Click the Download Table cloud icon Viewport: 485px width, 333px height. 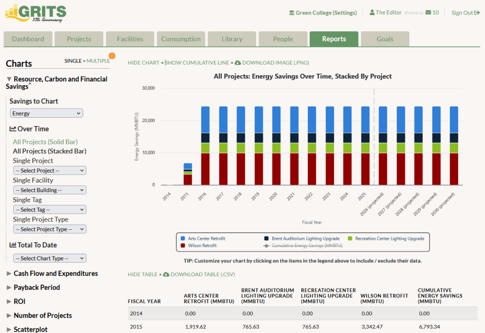click(x=166, y=274)
